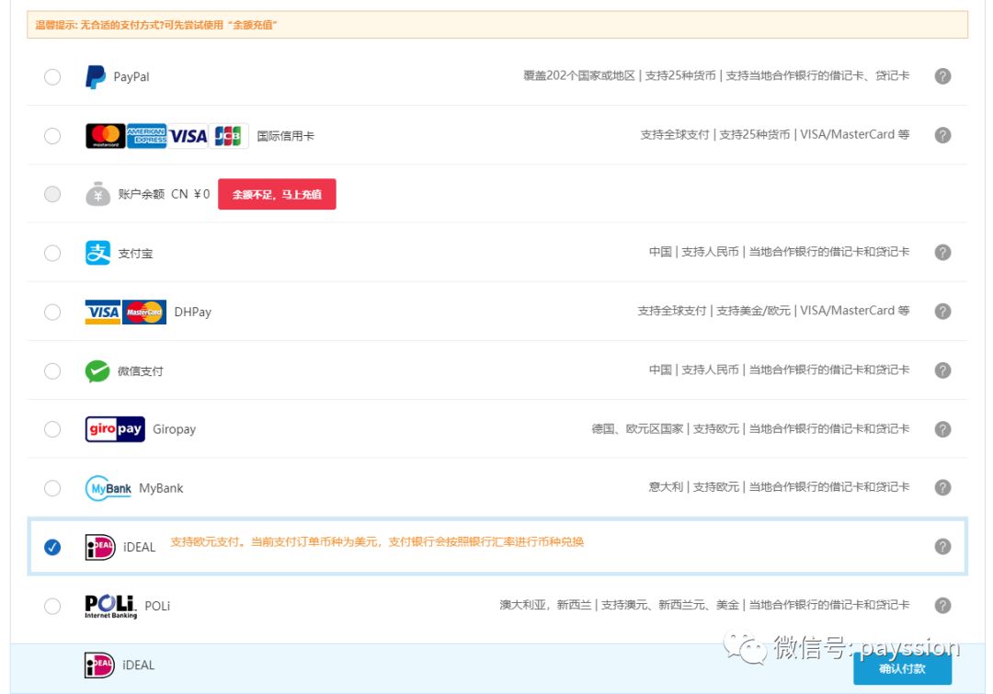This screenshot has width=993, height=694.
Task: Click the MyBank logo
Action: [108, 488]
